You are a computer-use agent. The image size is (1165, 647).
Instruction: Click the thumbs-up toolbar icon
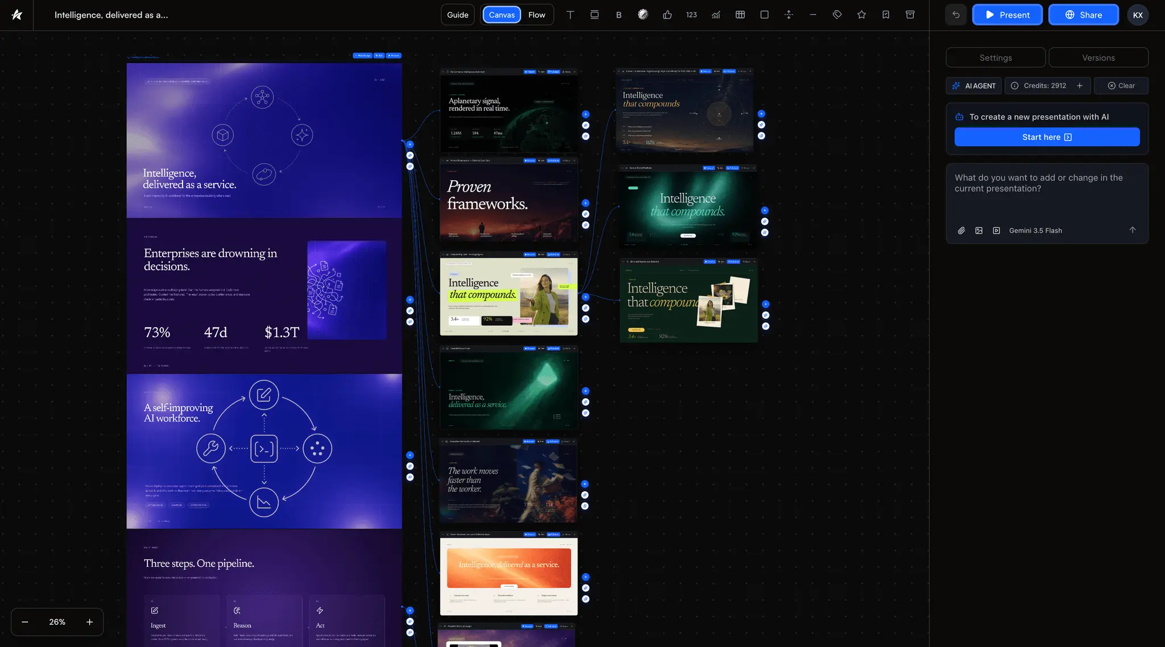click(x=667, y=15)
